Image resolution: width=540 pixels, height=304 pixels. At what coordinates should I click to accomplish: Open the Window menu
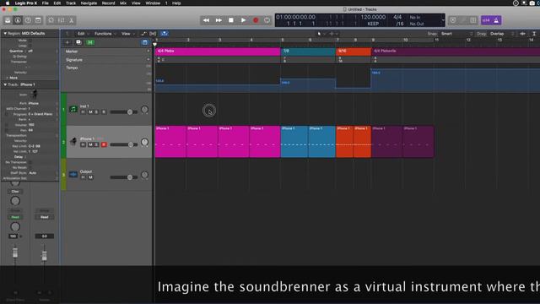pyautogui.click(x=153, y=3)
